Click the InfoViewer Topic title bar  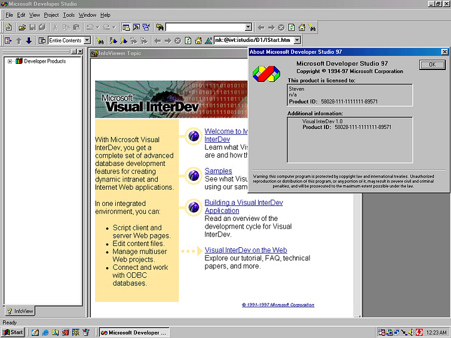point(169,53)
